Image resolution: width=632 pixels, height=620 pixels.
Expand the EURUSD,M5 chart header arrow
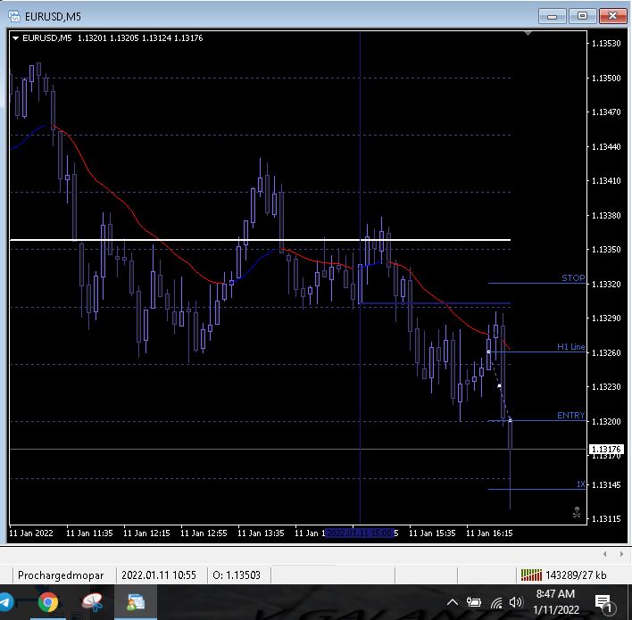15,37
